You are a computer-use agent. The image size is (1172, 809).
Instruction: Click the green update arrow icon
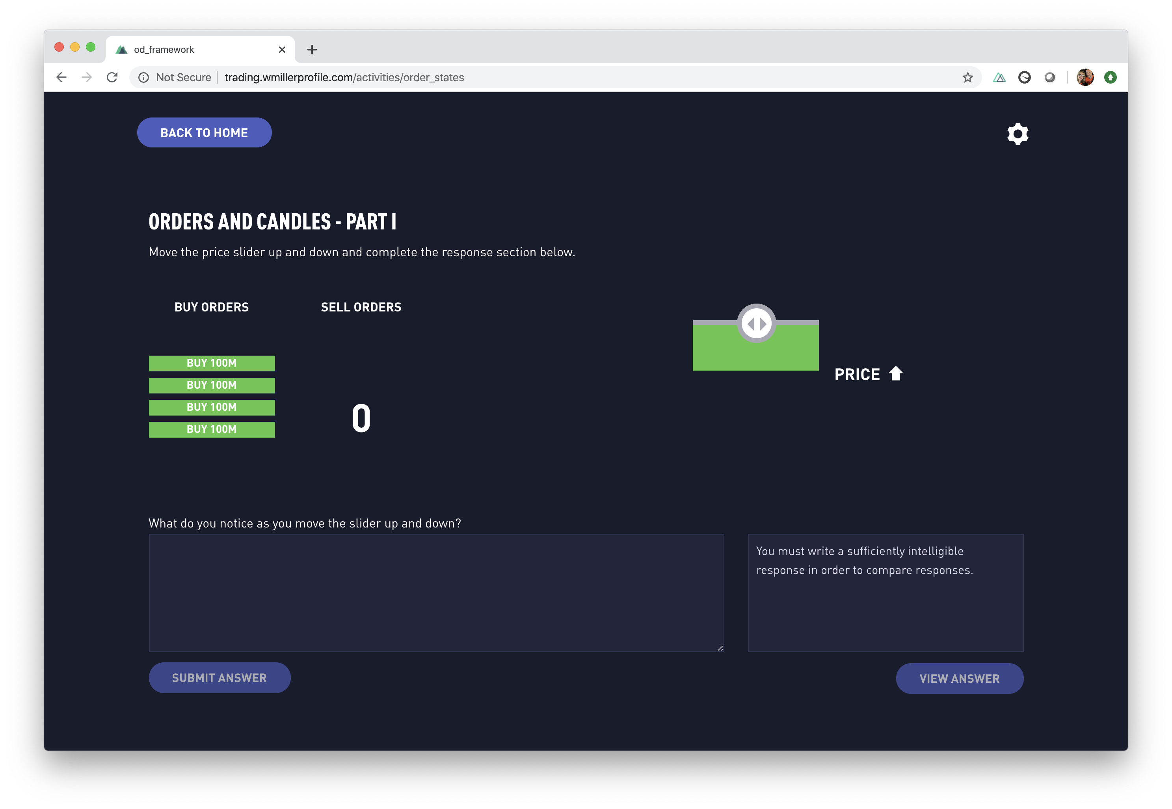(1110, 77)
